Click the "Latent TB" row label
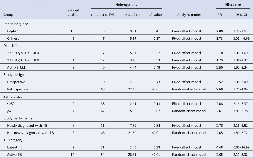The width and height of the screenshot is (253, 158). coord(15,147)
